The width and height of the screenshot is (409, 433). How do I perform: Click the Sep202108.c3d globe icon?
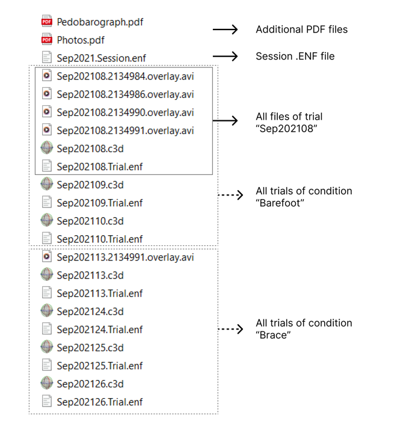(47, 149)
